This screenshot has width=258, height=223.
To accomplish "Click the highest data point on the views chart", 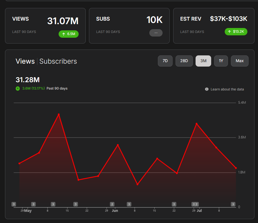I will 59,114.
